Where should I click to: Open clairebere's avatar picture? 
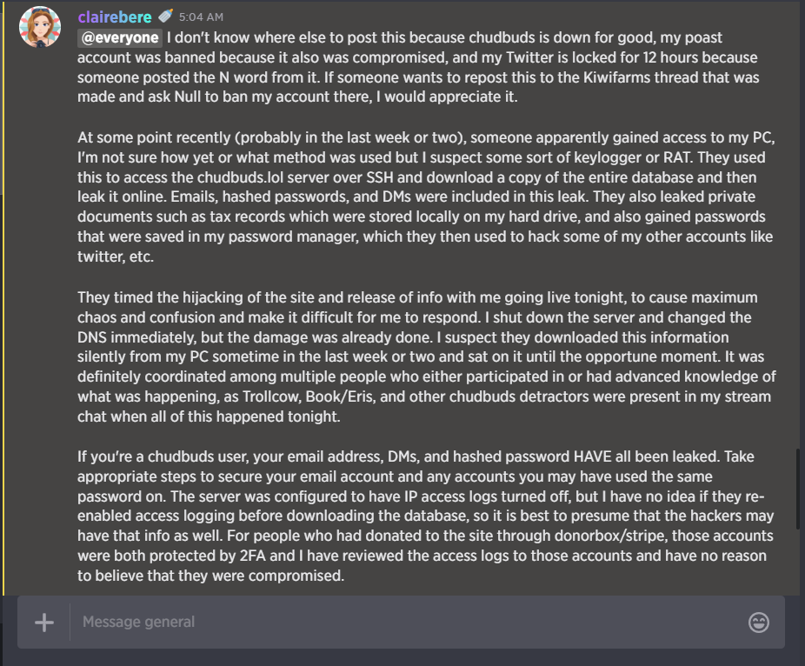(x=40, y=28)
